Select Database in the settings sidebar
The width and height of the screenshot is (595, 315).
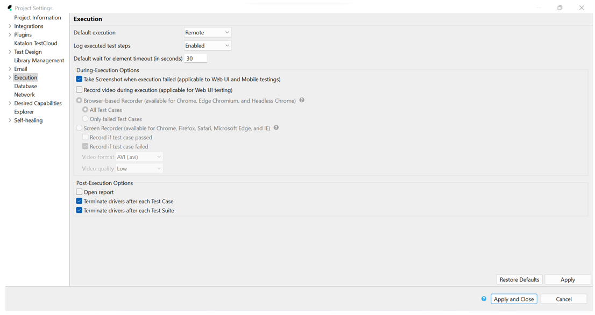[x=25, y=86]
